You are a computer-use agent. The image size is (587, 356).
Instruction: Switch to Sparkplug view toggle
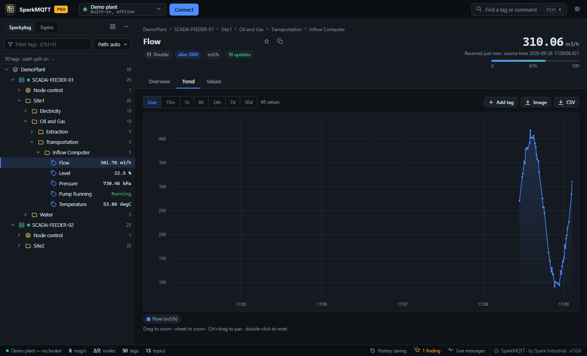click(x=20, y=28)
